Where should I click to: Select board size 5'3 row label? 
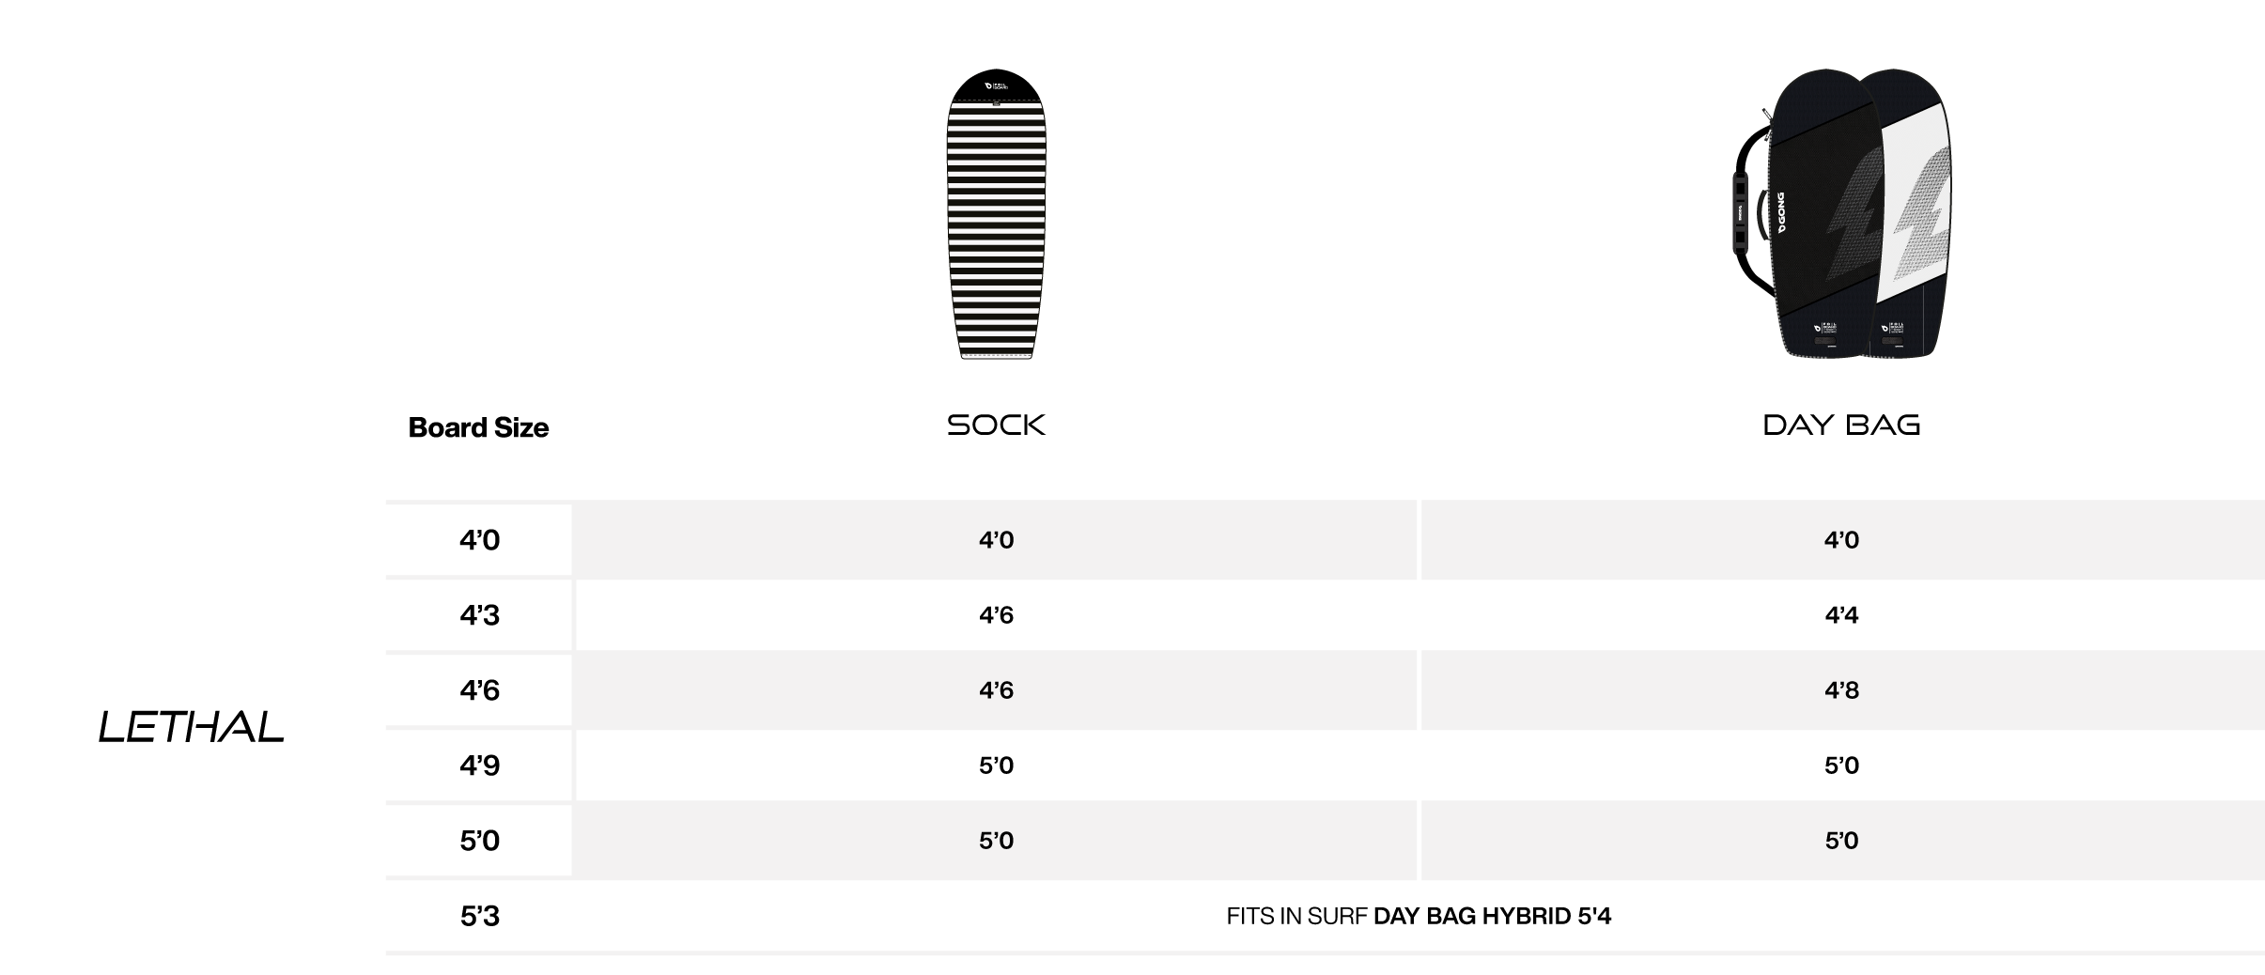pos(479,916)
